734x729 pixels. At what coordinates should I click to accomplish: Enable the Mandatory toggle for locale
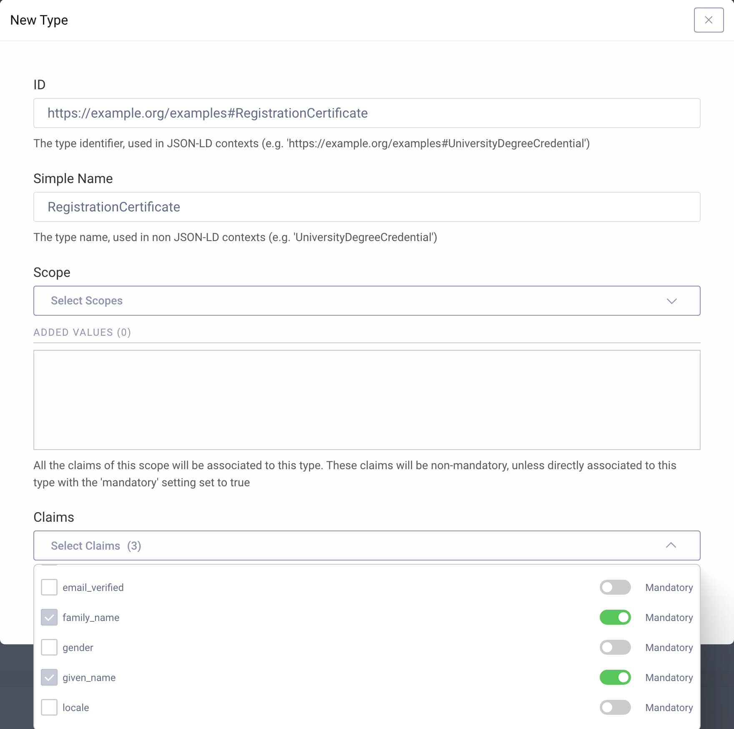pos(615,708)
